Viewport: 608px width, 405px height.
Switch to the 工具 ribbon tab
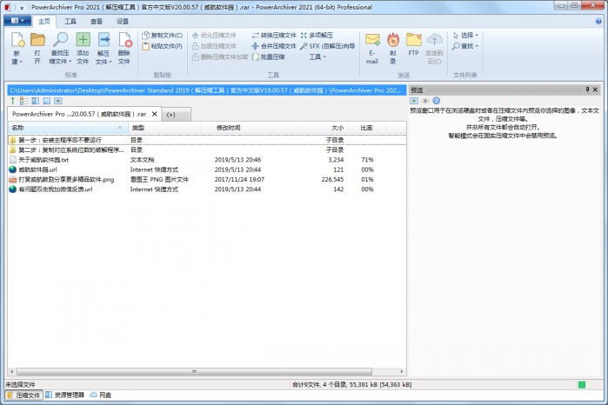pos(70,22)
